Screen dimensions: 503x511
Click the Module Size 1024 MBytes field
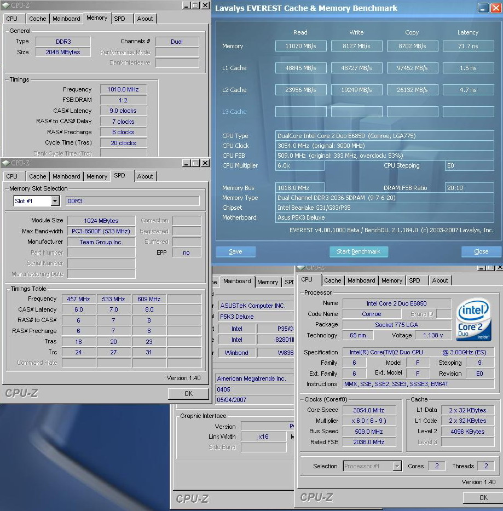tap(101, 221)
